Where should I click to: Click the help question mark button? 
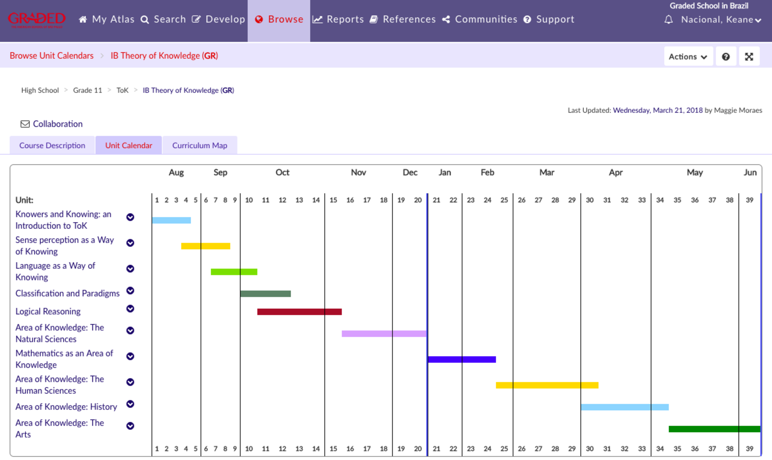point(726,56)
